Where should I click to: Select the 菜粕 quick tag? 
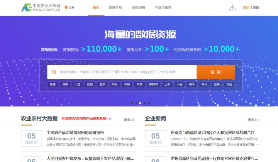127,84
